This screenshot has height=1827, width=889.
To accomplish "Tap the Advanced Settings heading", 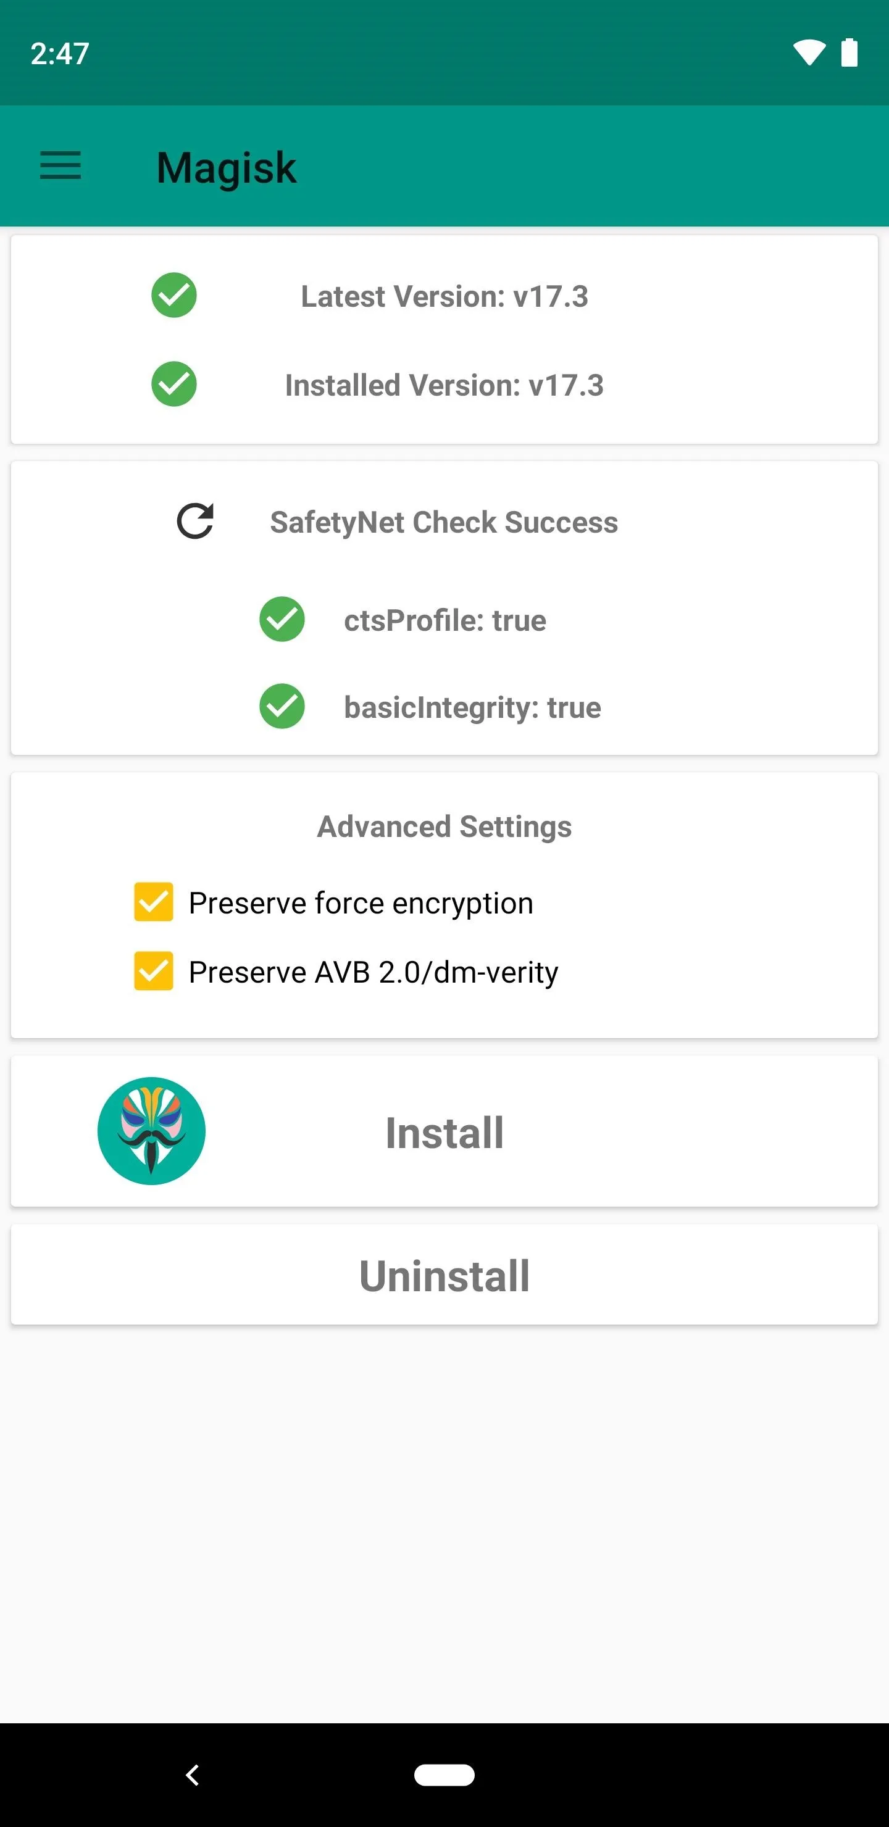I will pos(444,826).
